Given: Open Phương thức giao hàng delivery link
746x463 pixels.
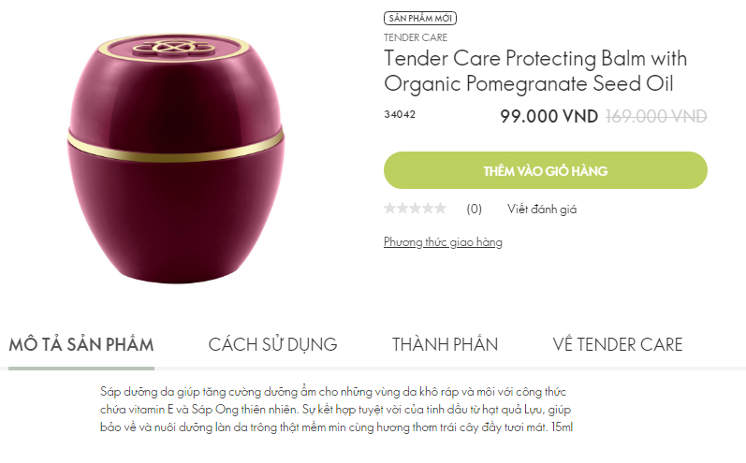Looking at the screenshot, I should pyautogui.click(x=443, y=242).
